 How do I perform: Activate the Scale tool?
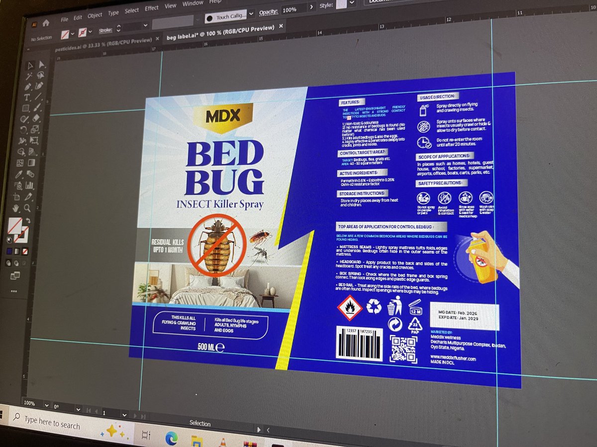(35, 129)
